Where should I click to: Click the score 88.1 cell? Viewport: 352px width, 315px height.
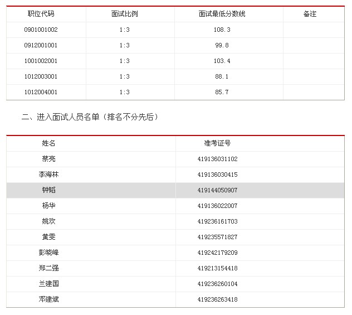point(222,76)
